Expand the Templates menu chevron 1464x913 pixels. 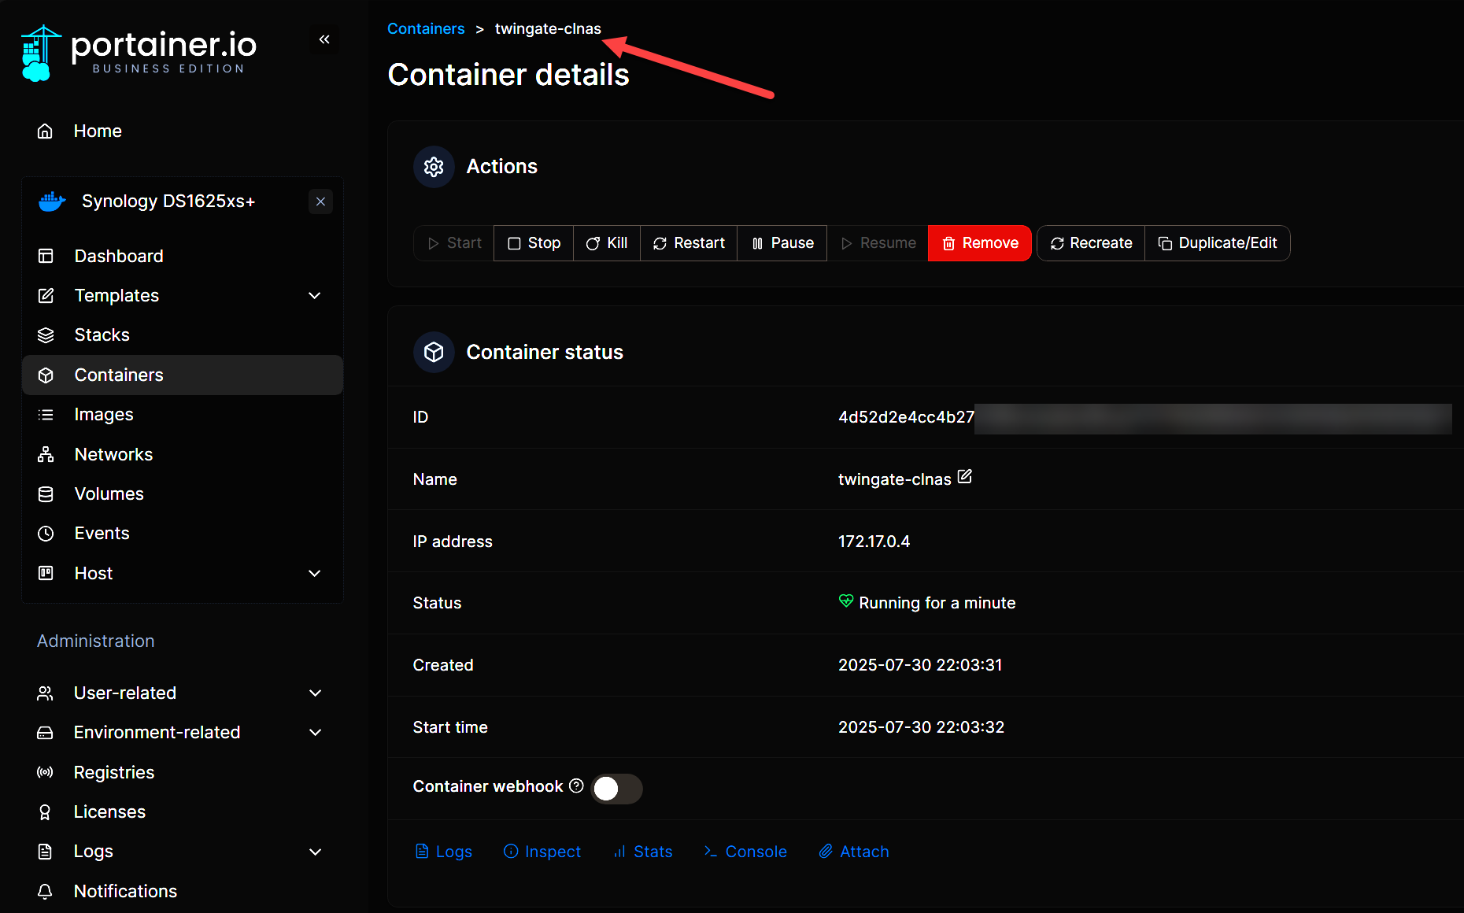click(x=315, y=295)
